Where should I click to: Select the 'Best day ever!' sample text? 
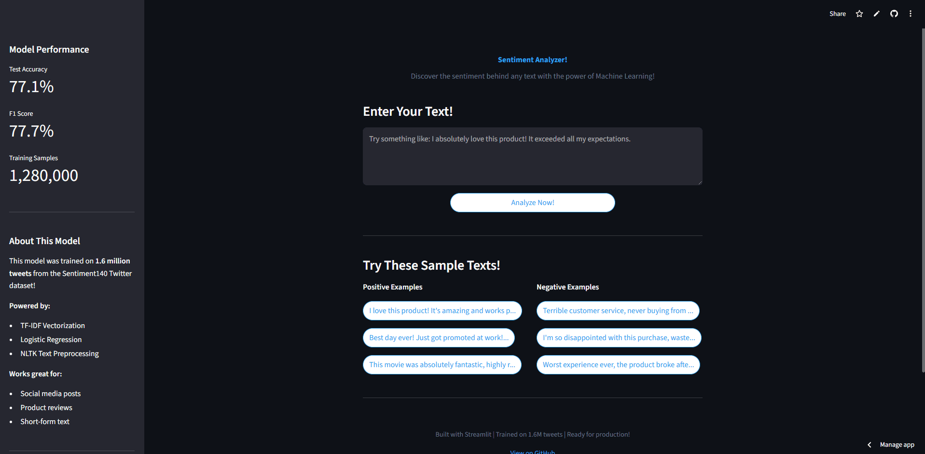pos(439,338)
